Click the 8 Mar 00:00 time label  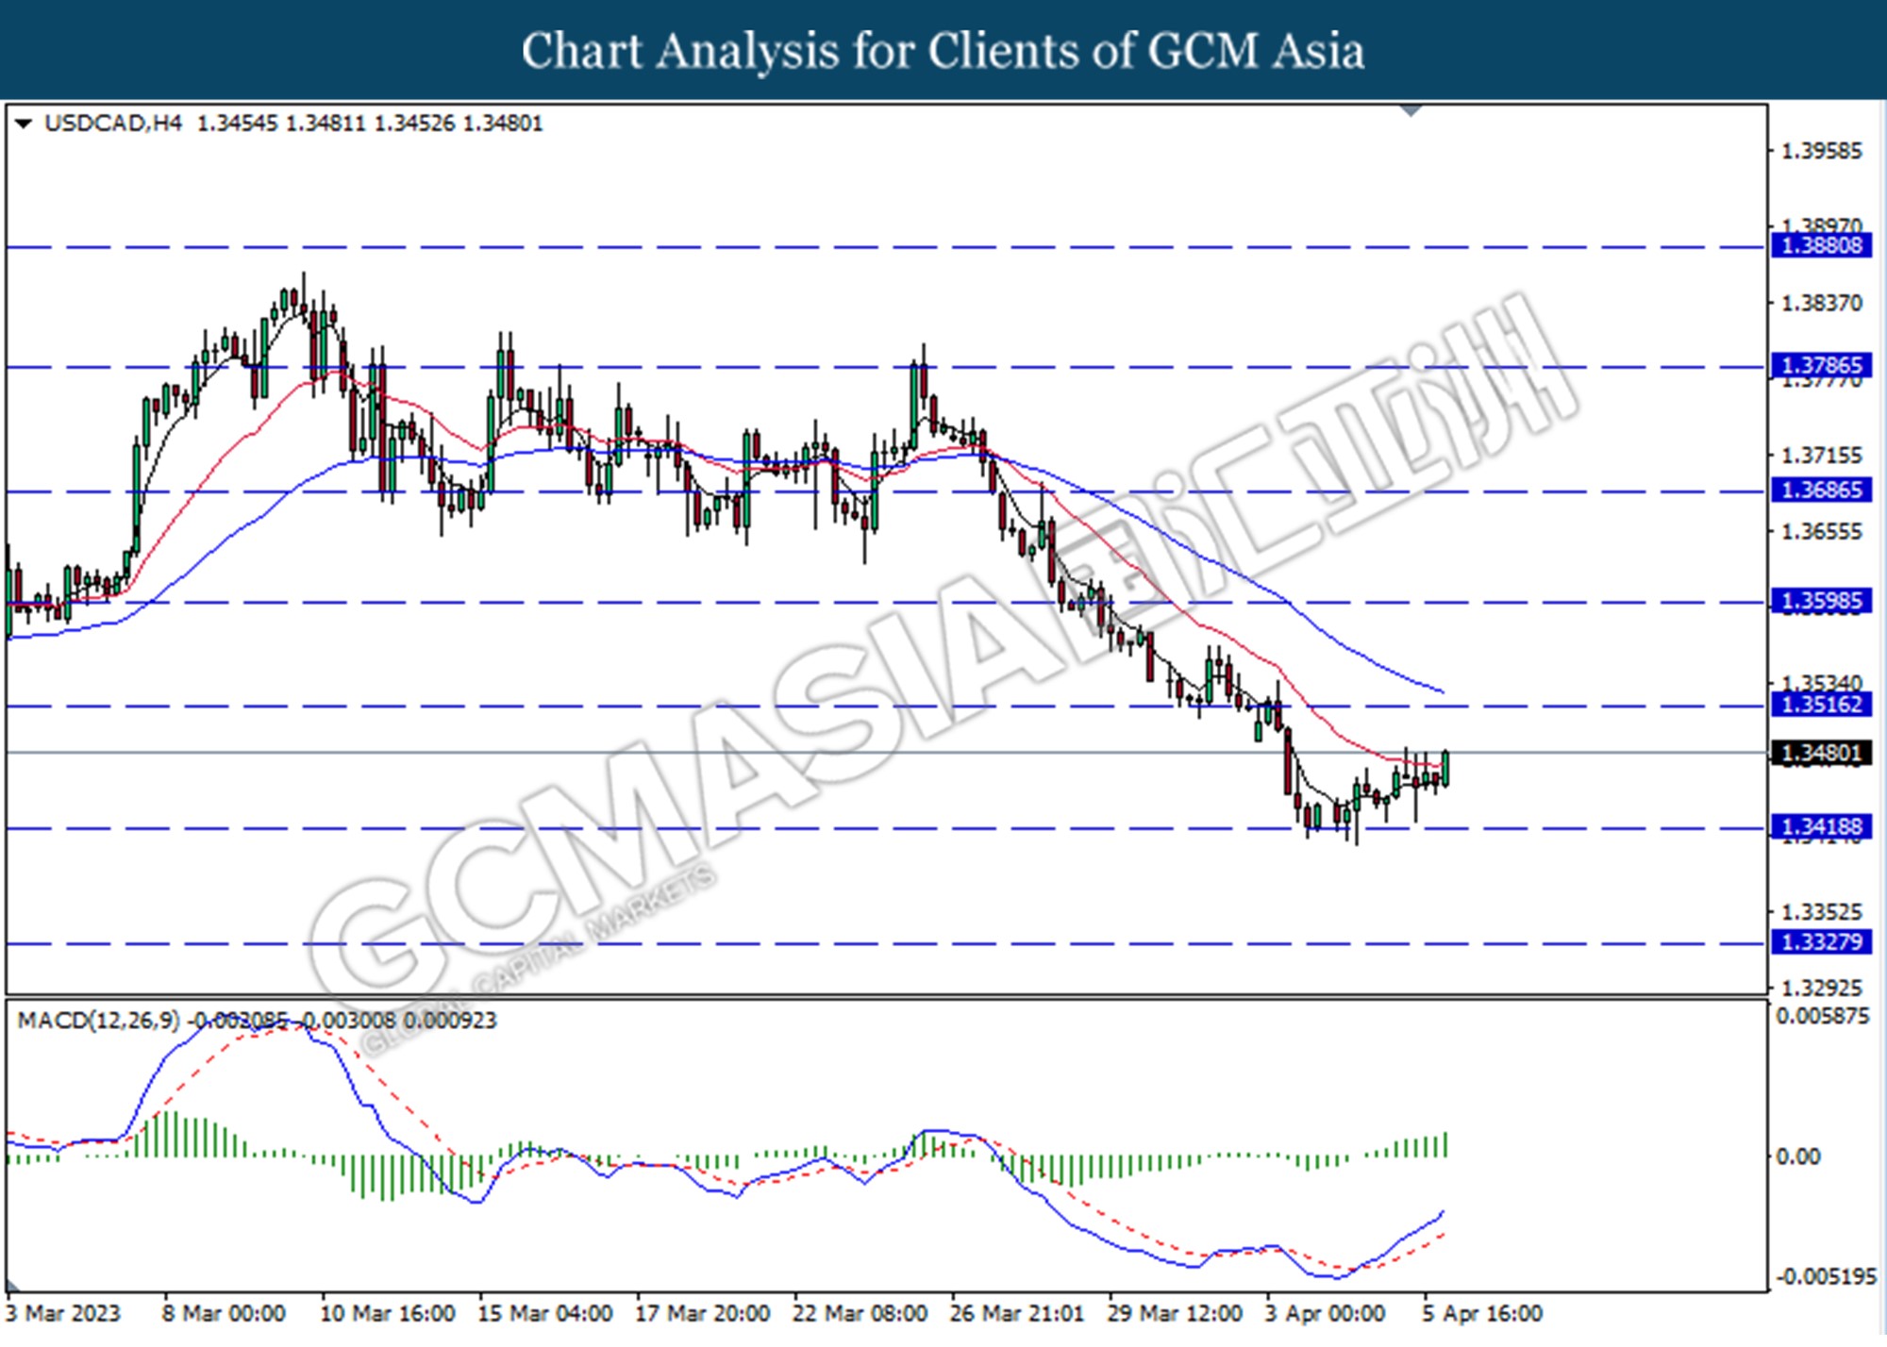224,1314
